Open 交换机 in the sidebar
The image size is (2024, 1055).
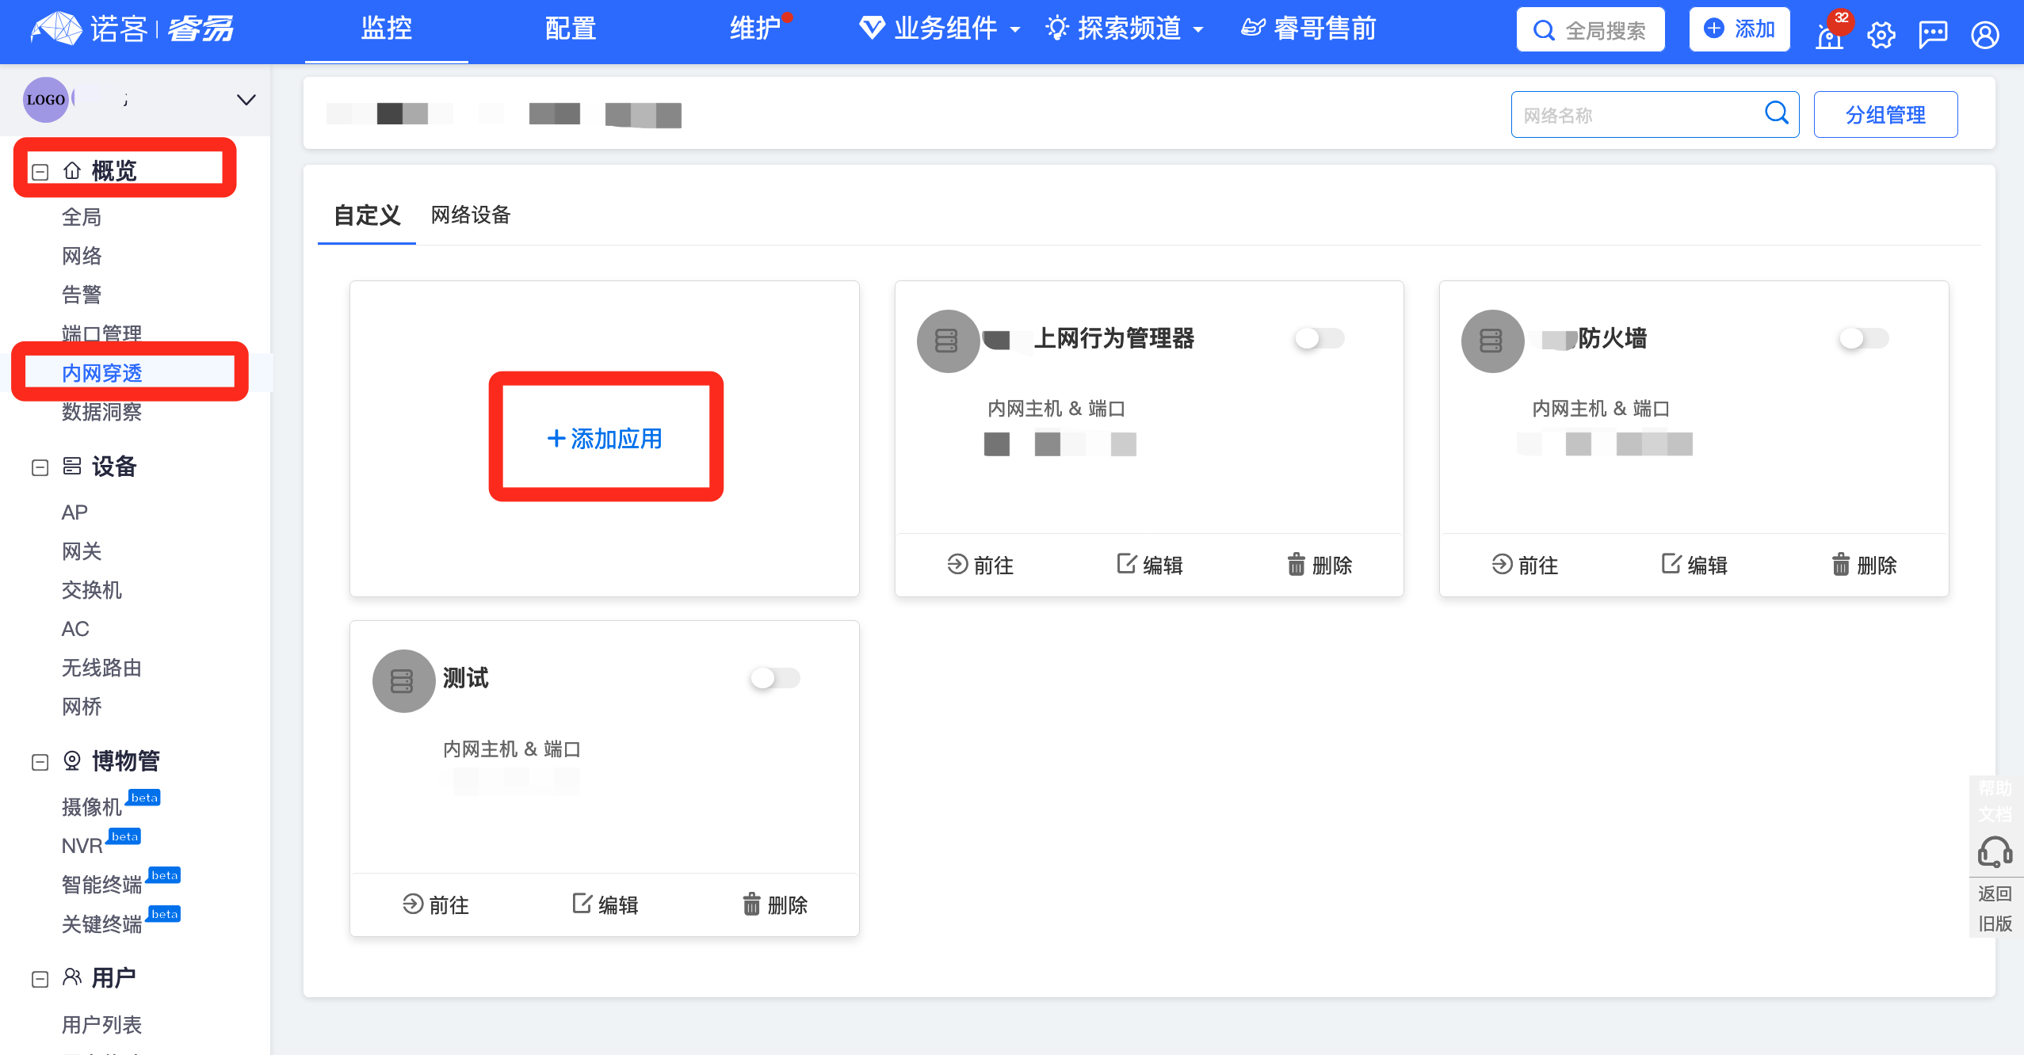(92, 590)
